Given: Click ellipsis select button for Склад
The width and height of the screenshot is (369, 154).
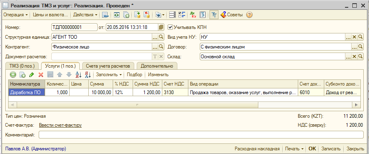Looking at the screenshot, I should click(348, 57).
